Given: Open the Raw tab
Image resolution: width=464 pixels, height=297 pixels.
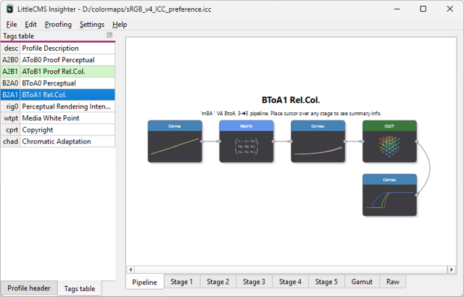Looking at the screenshot, I should click(x=392, y=282).
